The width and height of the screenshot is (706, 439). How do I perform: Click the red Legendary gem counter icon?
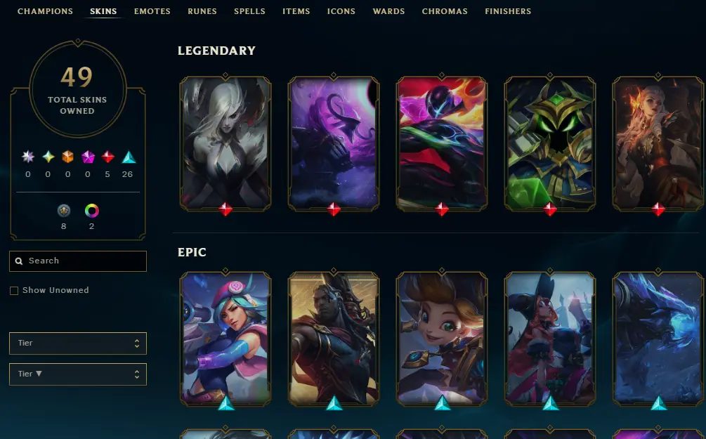pyautogui.click(x=107, y=157)
